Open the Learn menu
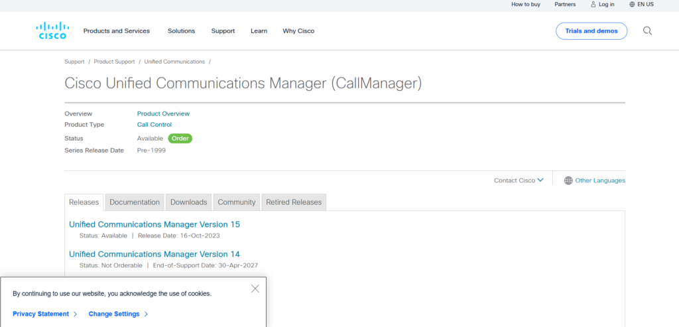The image size is (679, 327). click(259, 31)
